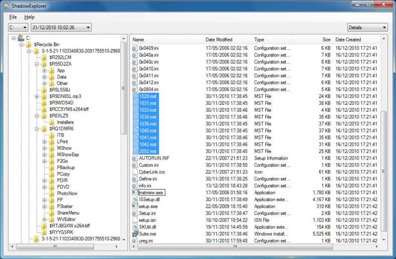Click the ISSetup.dll file icon

(135, 200)
